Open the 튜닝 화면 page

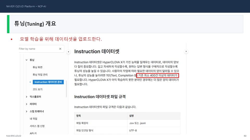pyautogui.click(x=37, y=67)
